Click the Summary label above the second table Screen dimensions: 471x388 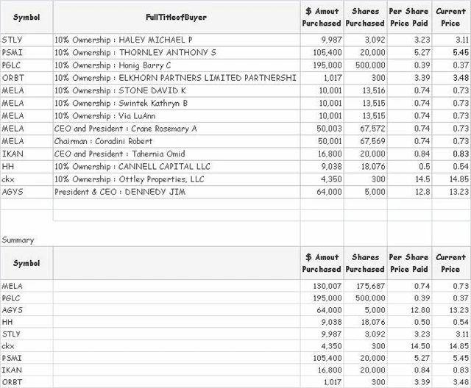(18, 240)
